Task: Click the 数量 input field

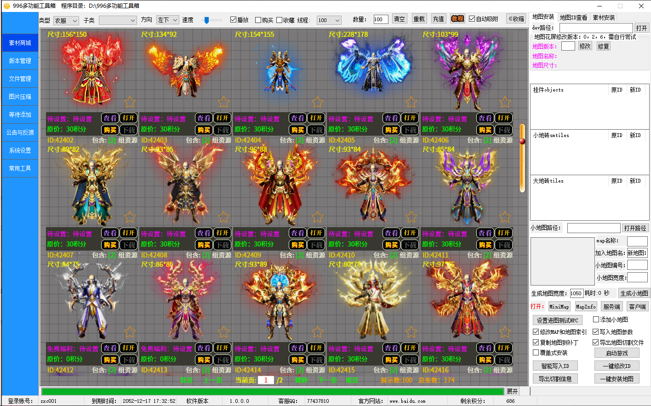Action: pos(381,19)
